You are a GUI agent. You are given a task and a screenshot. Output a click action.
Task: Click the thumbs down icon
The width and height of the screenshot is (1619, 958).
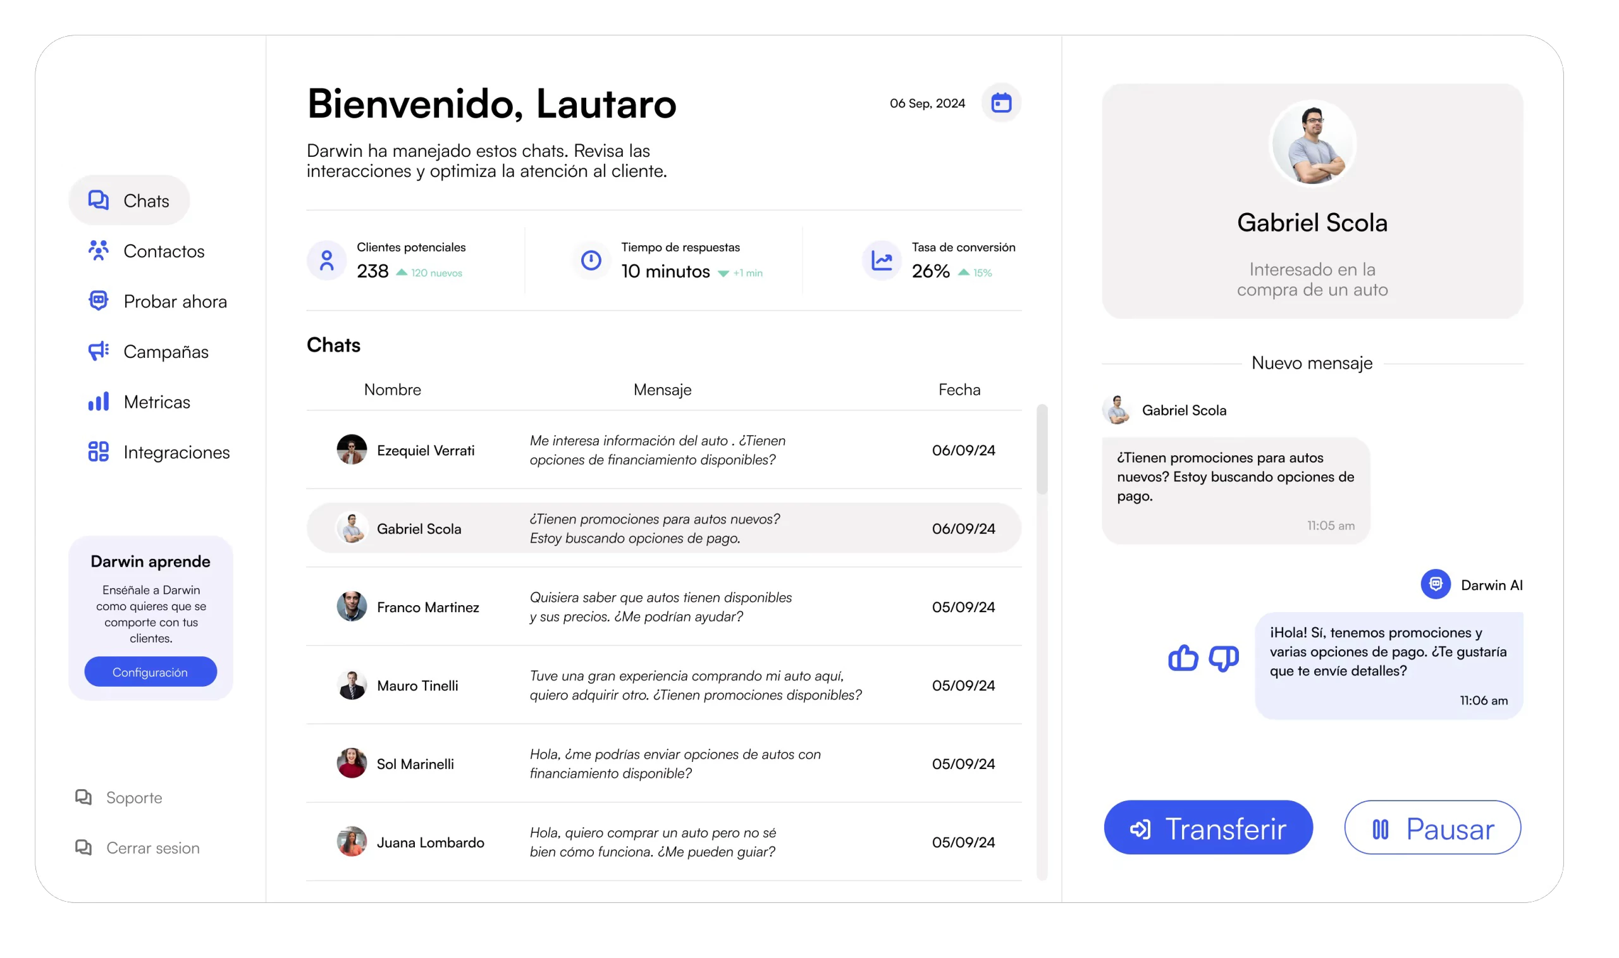[x=1223, y=658]
